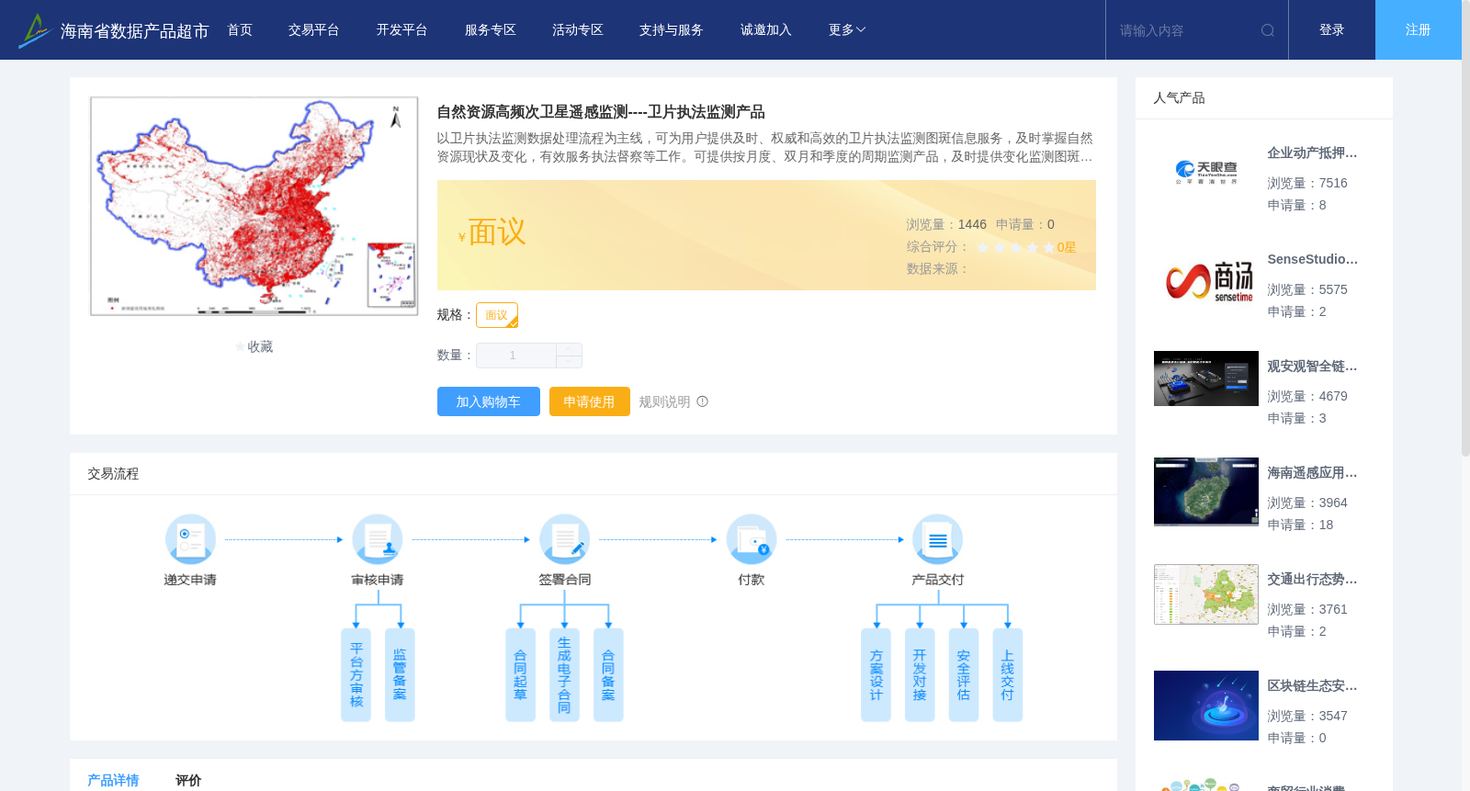Click the 合同备案 sub-step box

[608, 675]
